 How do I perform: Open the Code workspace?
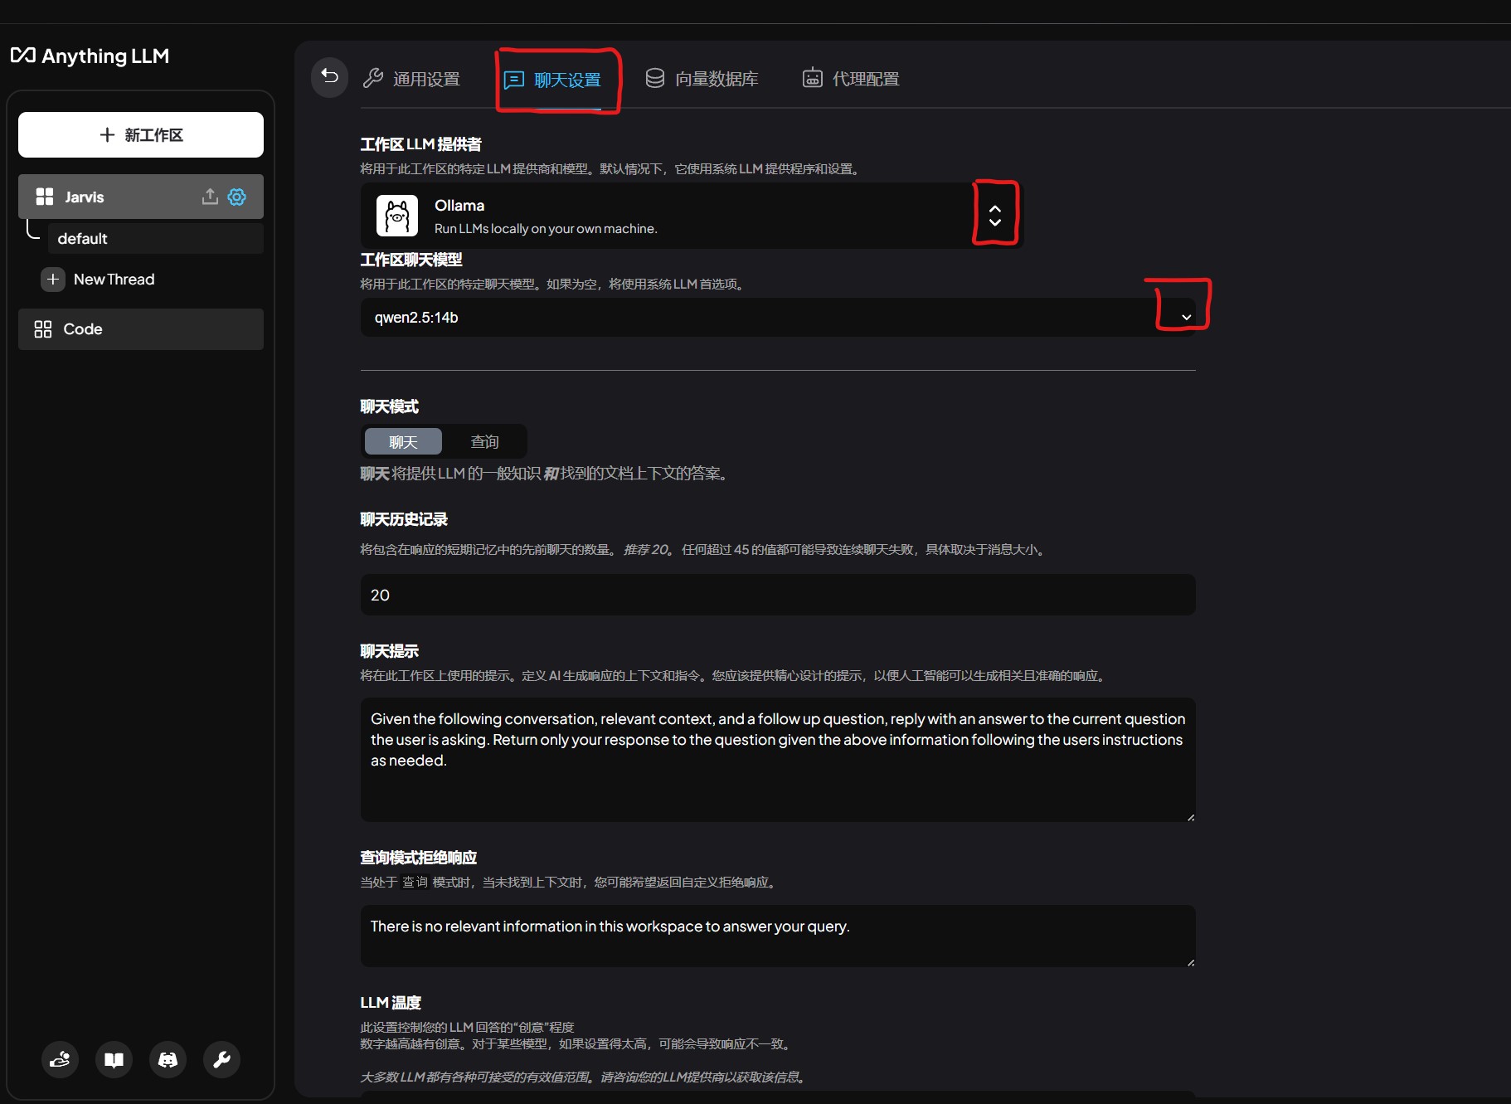coord(141,329)
